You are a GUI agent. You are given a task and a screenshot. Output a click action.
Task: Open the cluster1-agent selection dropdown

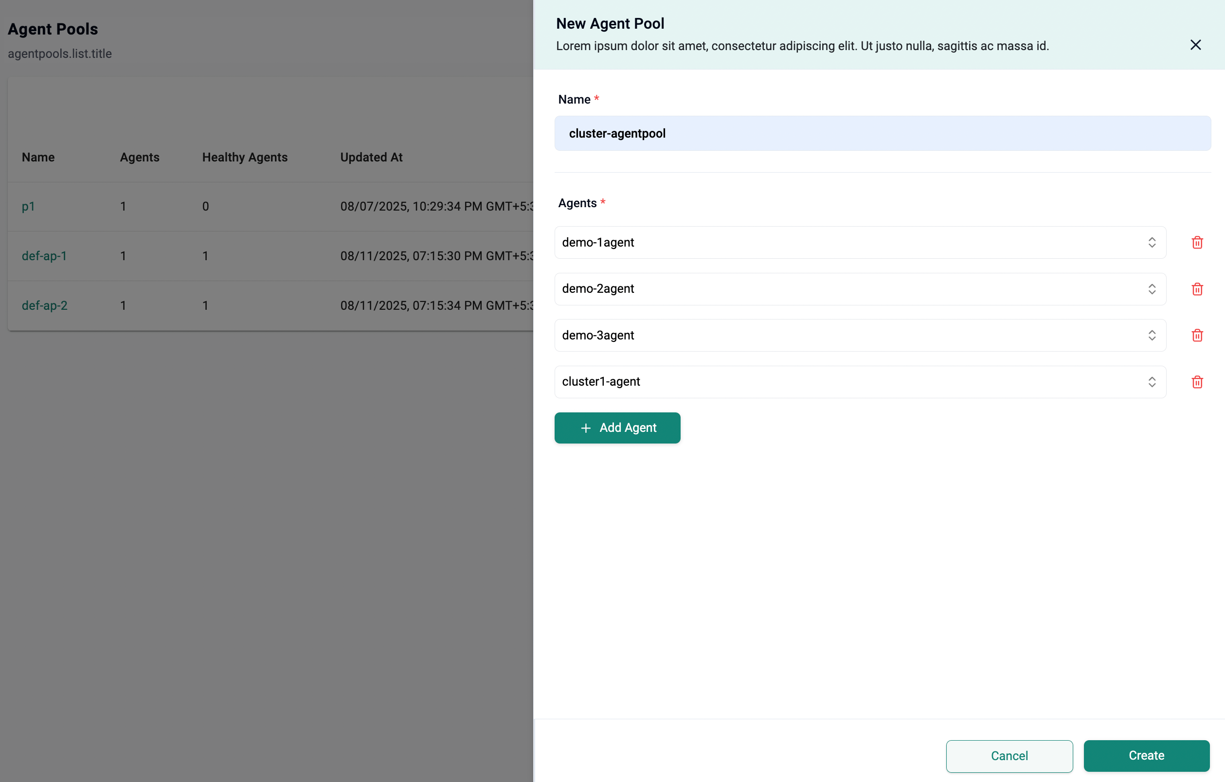1152,382
